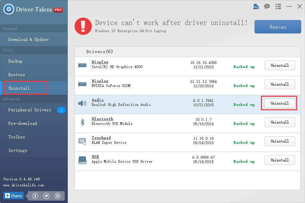
Task: Open the feedback chat bubble icon
Action: (267, 7)
